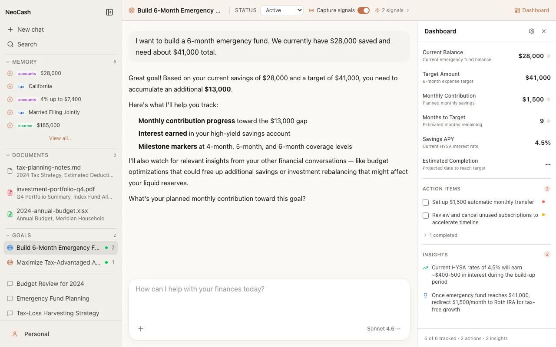This screenshot has height=347, width=556.
Task: Click chat bubble icon for Budget Review for 2024
Action: click(x=10, y=284)
